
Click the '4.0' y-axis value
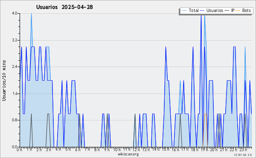click(15, 13)
